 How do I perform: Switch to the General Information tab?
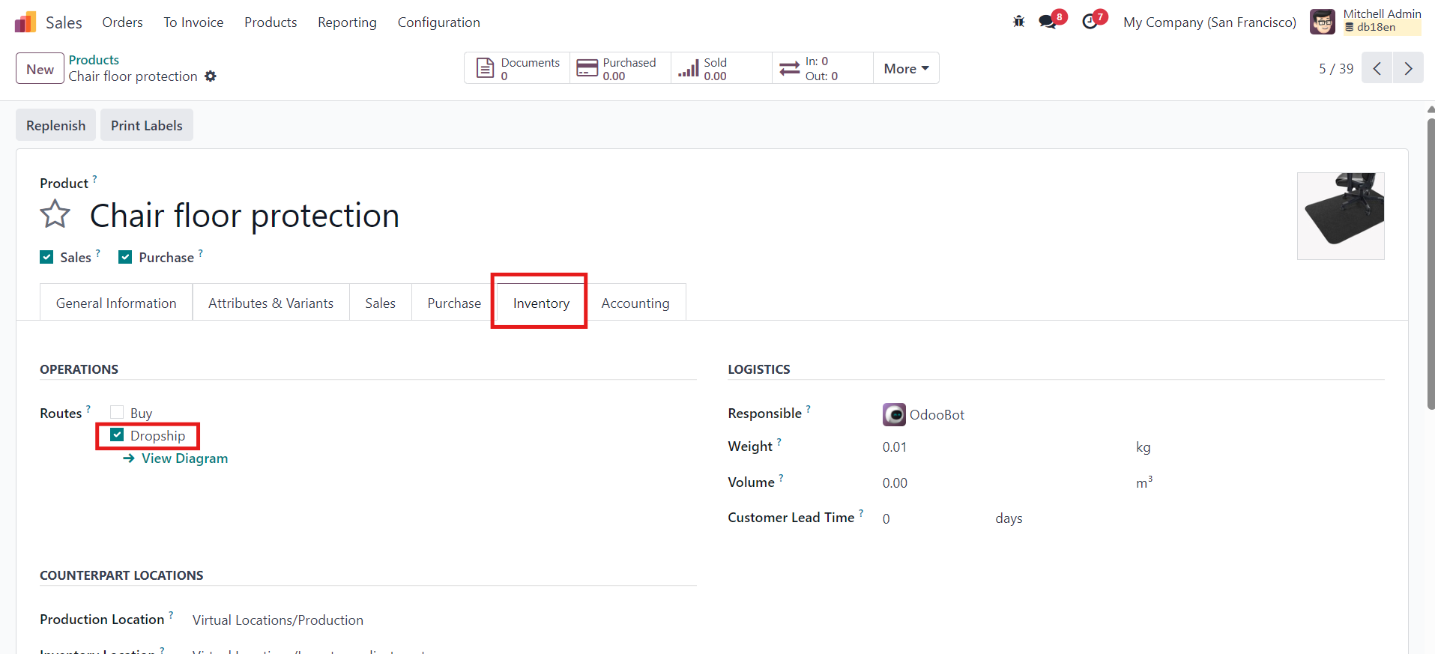[x=116, y=303]
